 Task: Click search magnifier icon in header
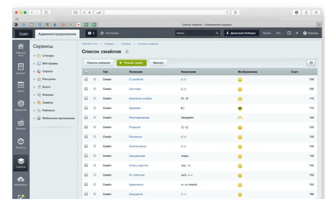217,33
